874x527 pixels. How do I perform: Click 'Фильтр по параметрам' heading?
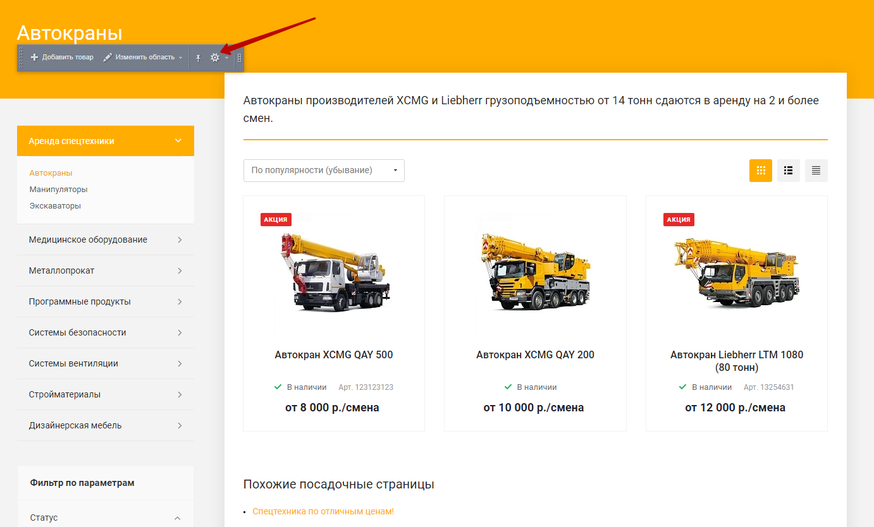click(82, 483)
